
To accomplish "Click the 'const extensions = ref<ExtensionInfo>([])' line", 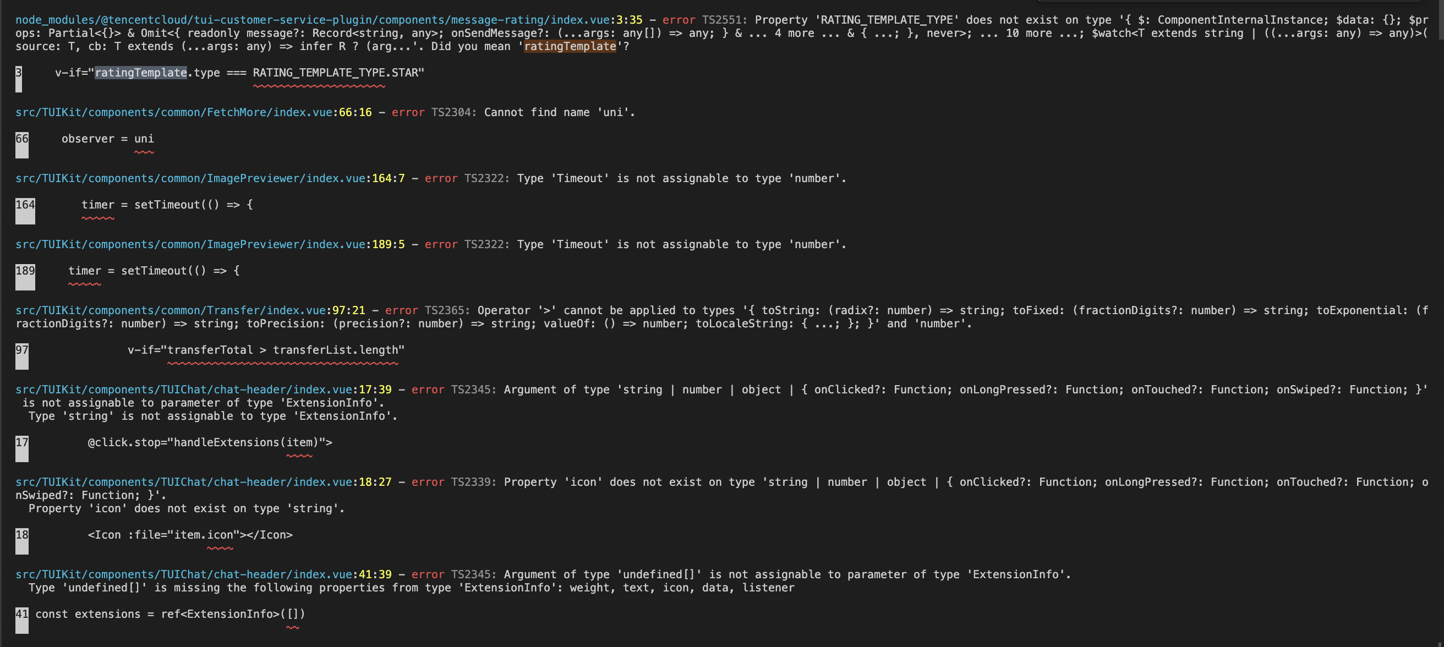I will click(171, 614).
